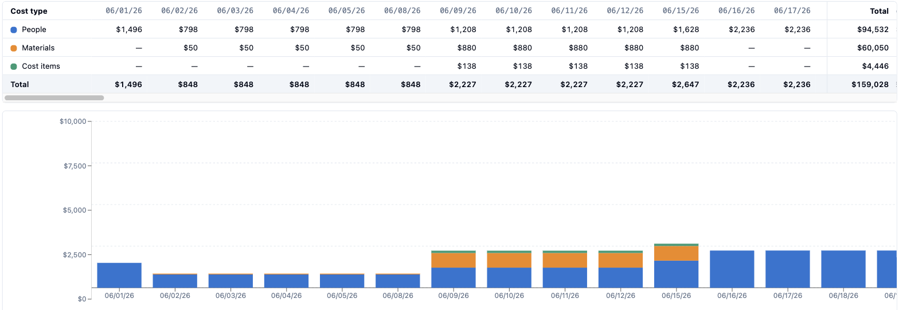Click the blue chart bar for 06/08/26
This screenshot has height=310, width=899.
398,281
